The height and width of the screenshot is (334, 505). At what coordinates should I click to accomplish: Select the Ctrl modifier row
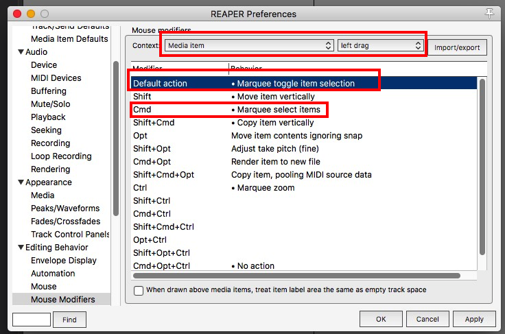[304, 188]
